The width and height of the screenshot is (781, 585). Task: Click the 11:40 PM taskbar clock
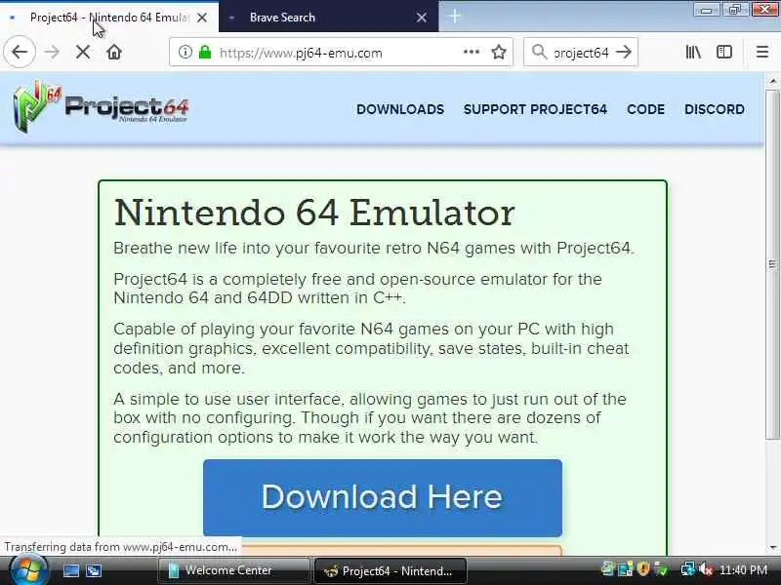(743, 570)
